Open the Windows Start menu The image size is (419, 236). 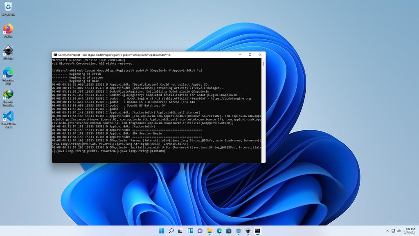pyautogui.click(x=161, y=231)
